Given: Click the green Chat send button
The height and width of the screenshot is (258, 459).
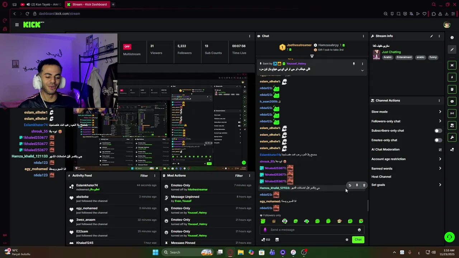Looking at the screenshot, I should coord(358,240).
